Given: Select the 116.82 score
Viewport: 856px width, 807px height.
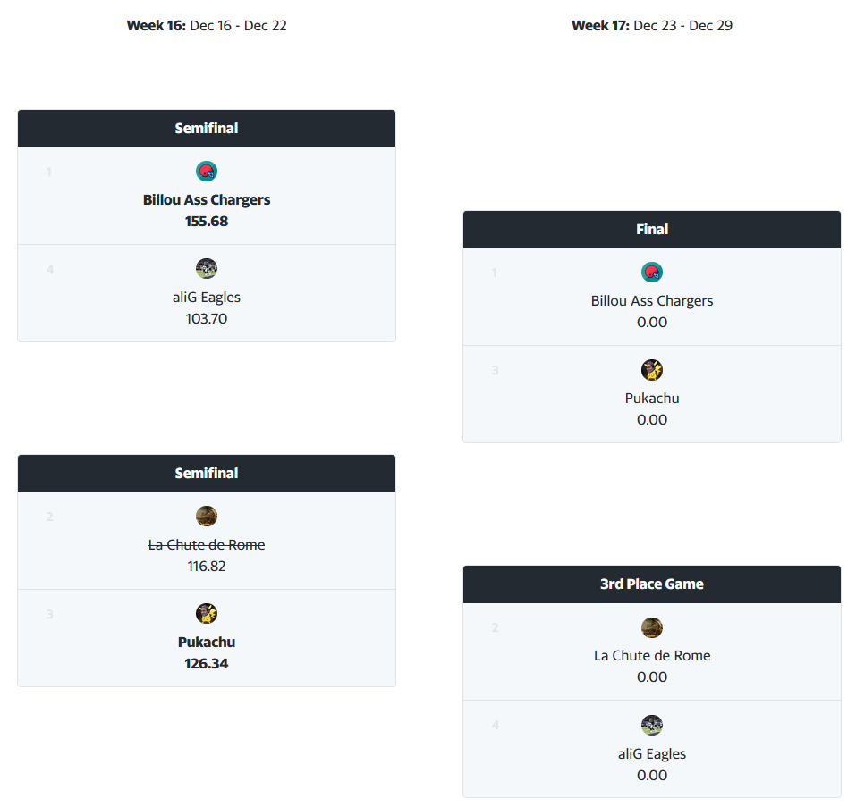Looking at the screenshot, I should pos(207,566).
